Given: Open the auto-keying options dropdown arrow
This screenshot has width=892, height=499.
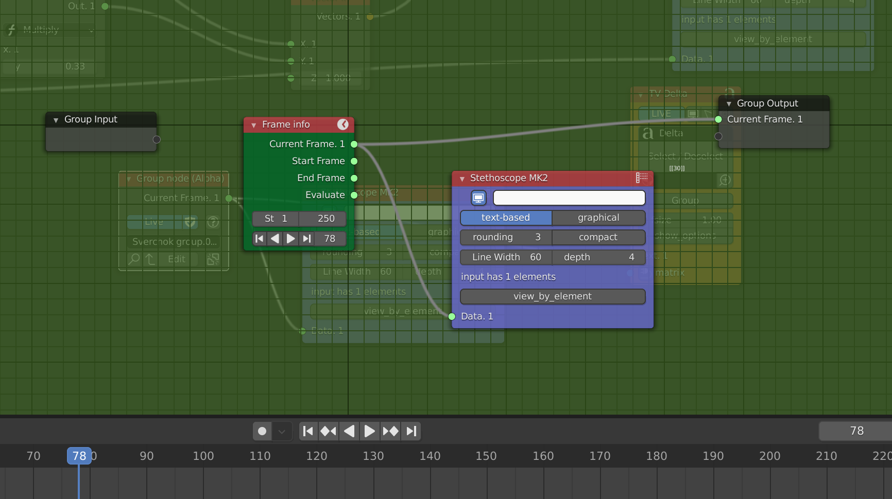Looking at the screenshot, I should 282,431.
